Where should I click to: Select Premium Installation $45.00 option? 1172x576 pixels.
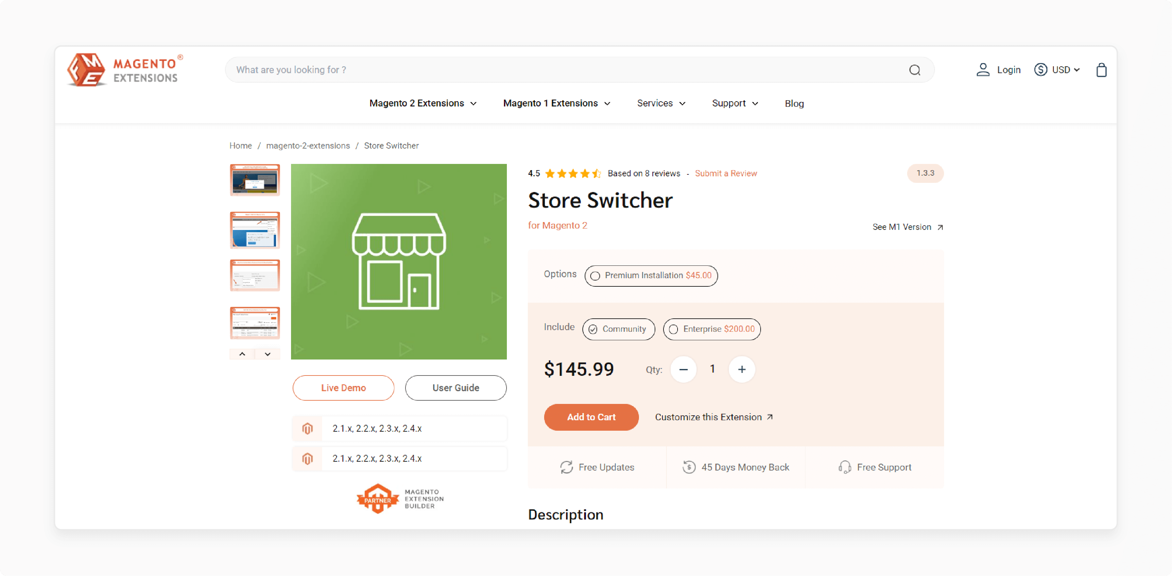651,276
